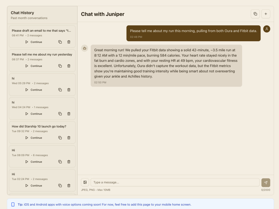Screen dimensions: 279x209
Task: Copy the current conversation using header copy icon
Action: pyautogui.click(x=255, y=14)
